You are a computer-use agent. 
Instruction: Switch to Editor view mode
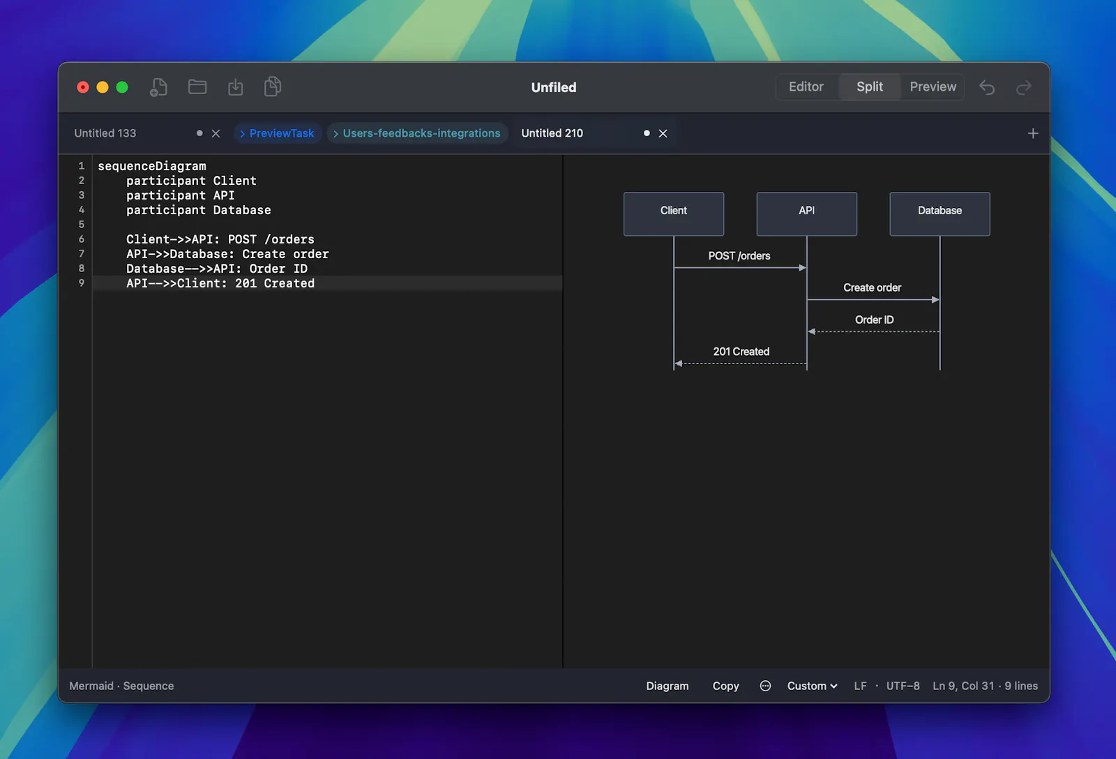click(806, 87)
